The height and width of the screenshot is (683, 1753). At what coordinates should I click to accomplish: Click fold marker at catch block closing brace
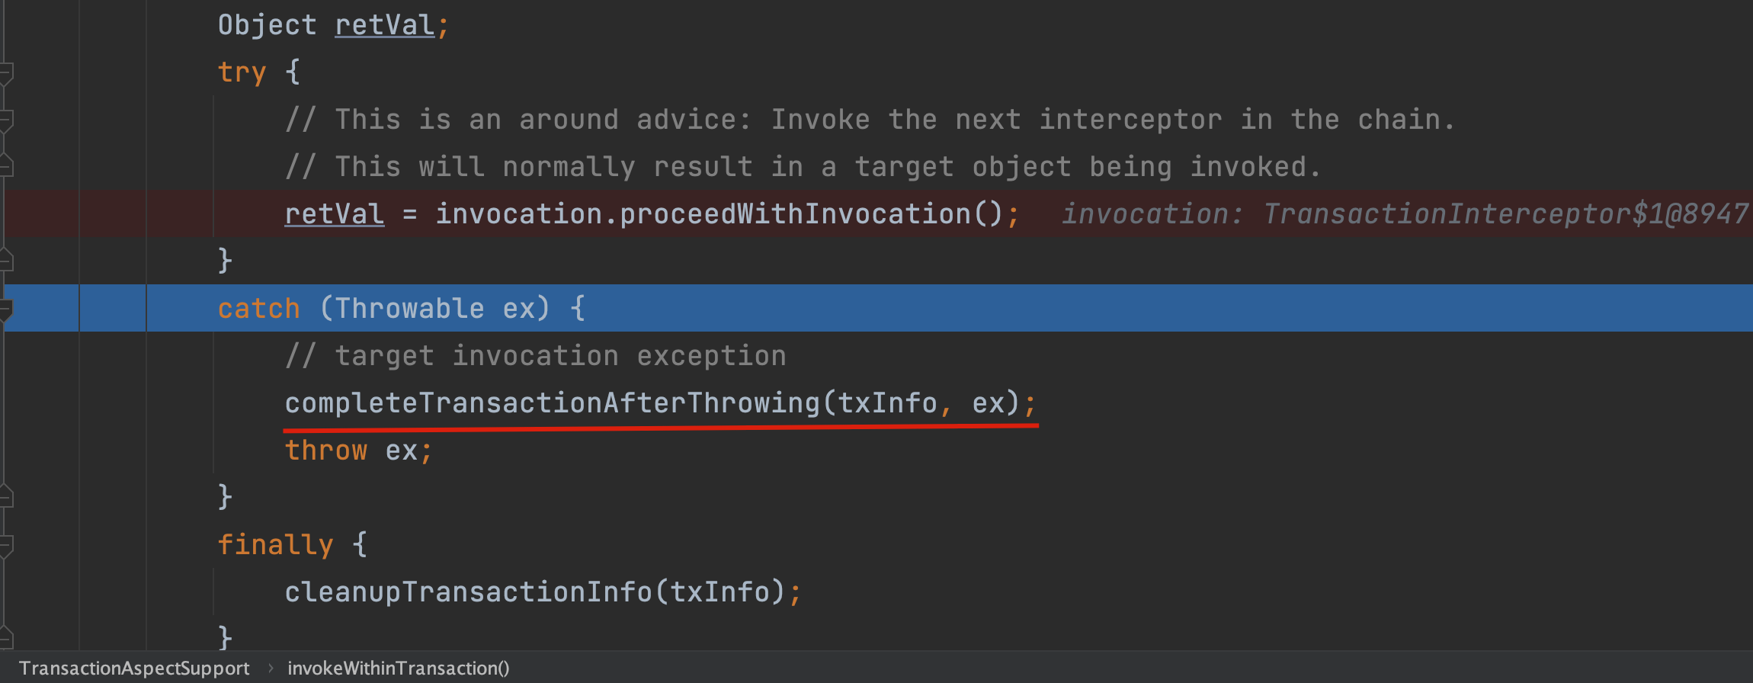tap(6, 496)
